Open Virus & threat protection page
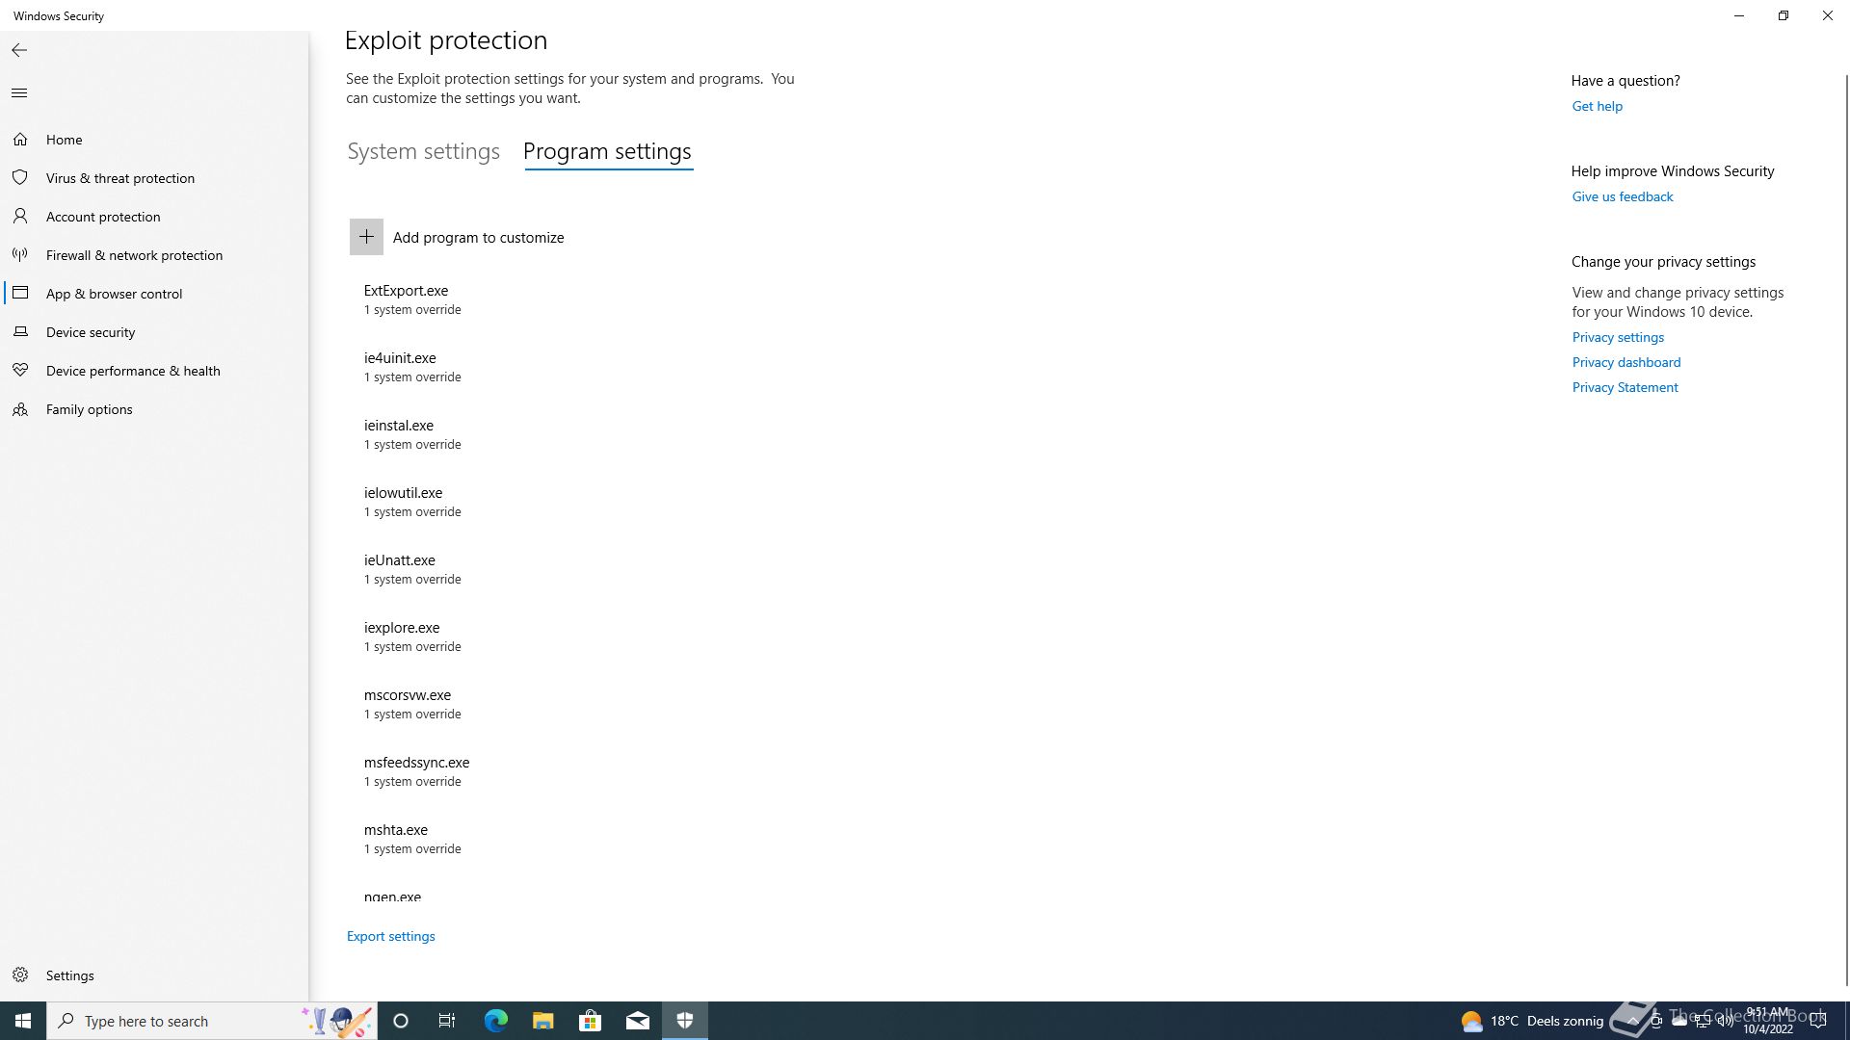1850x1040 pixels. click(x=120, y=178)
